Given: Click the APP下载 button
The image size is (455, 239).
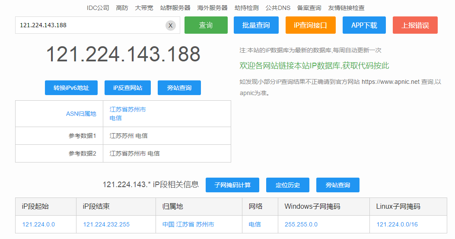Looking at the screenshot, I should tap(364, 25).
